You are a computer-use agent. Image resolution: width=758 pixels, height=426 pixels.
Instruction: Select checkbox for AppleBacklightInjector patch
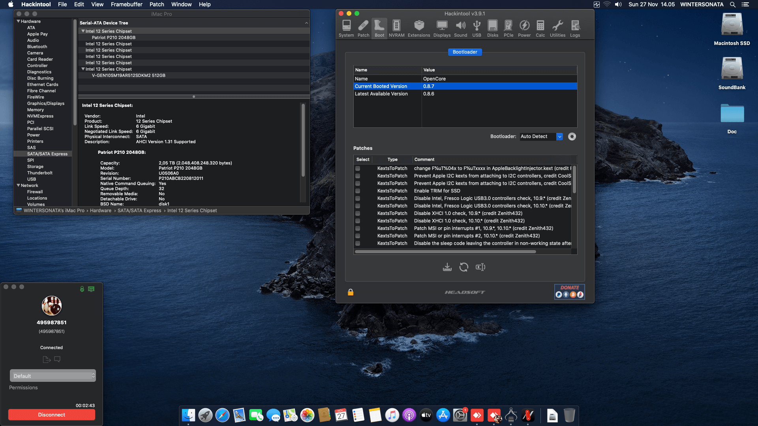pyautogui.click(x=358, y=168)
